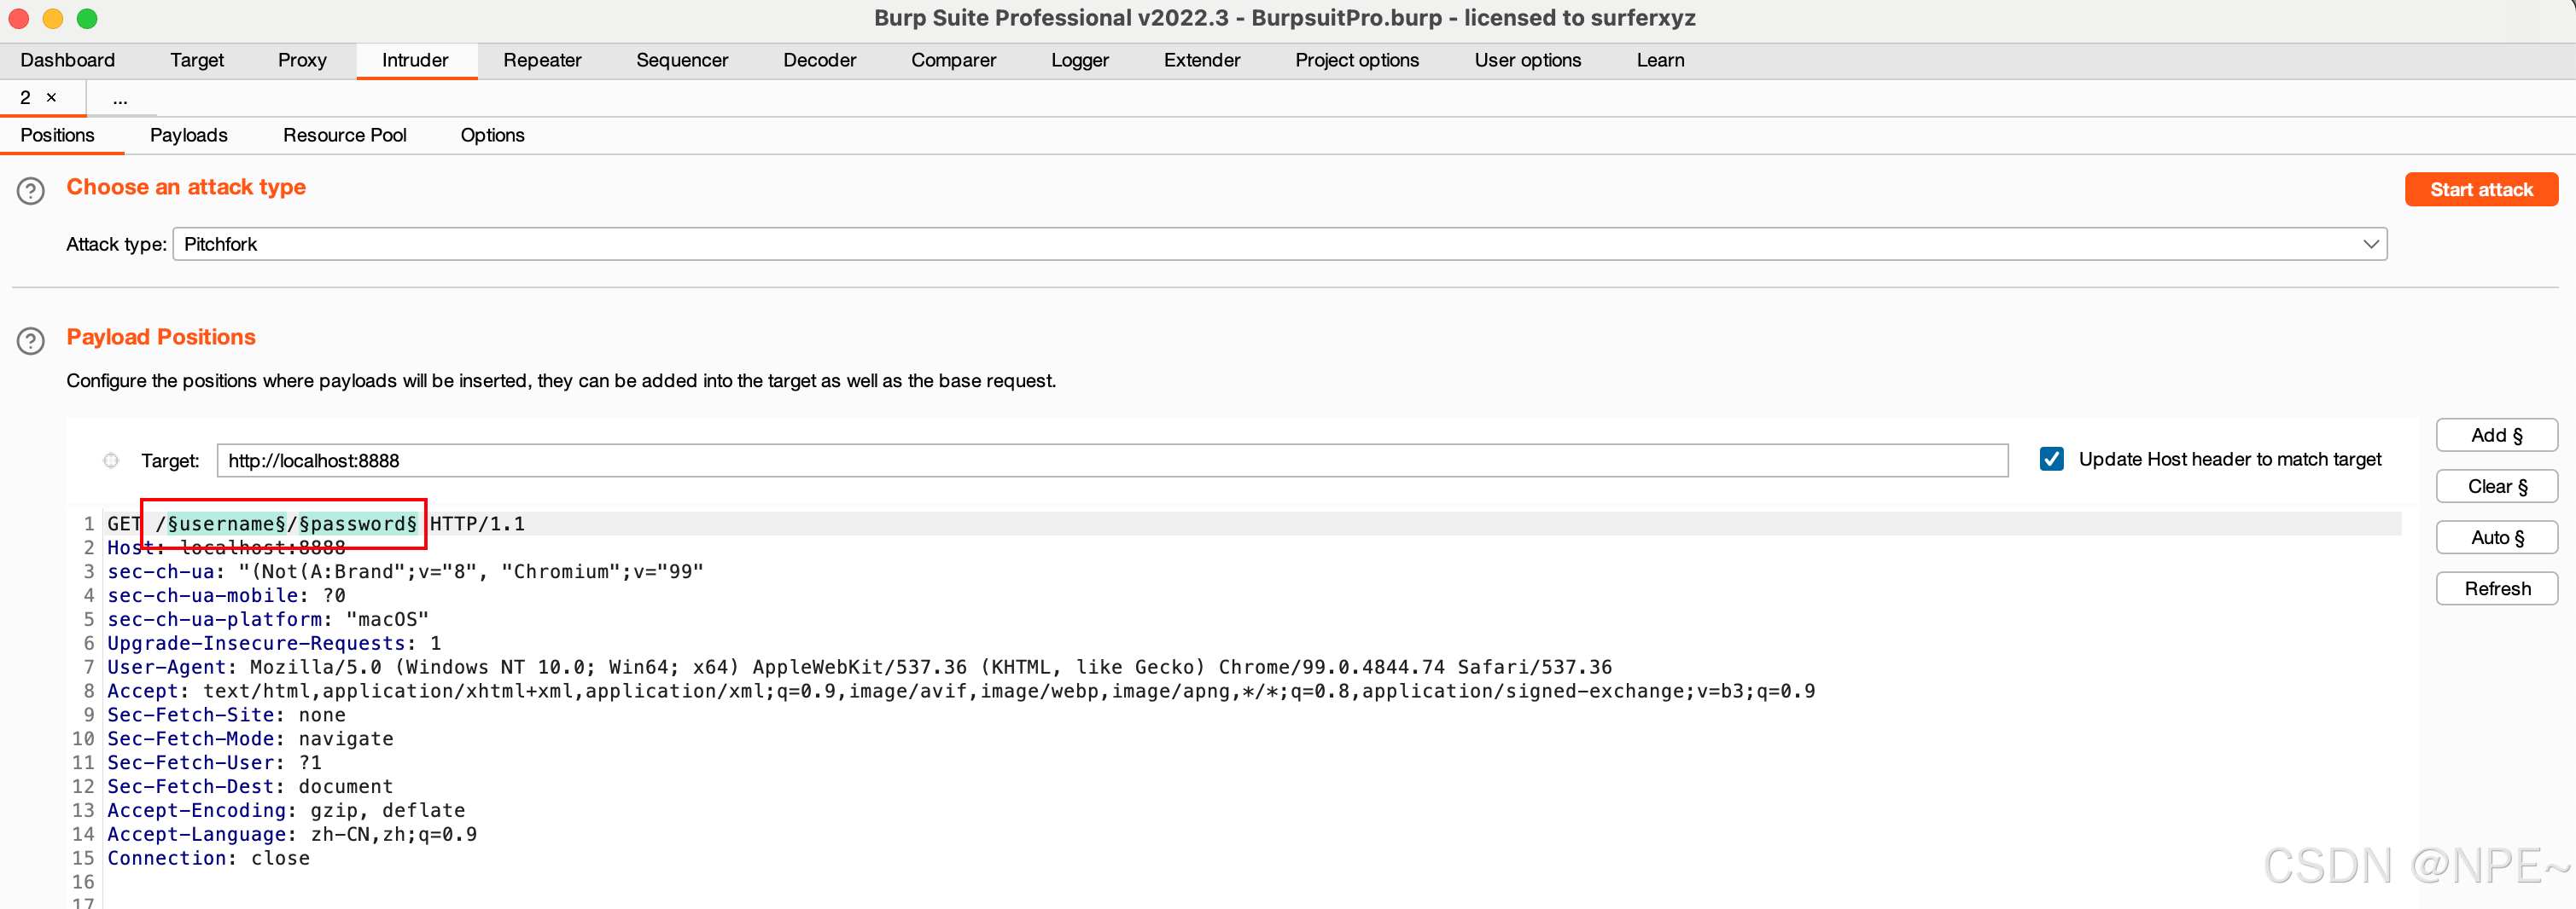This screenshot has height=909, width=2576.
Task: Open the Target tab
Action: [x=197, y=60]
